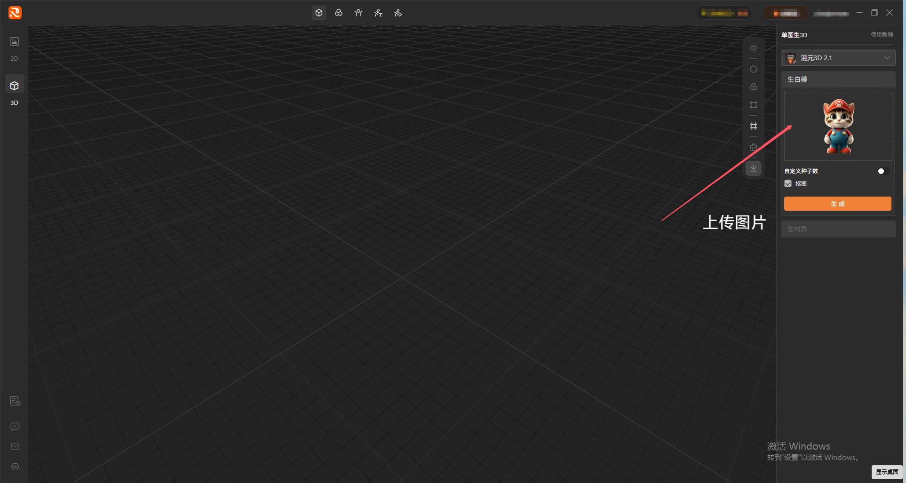Open the three-circles material tool in top toolbar
906x483 pixels.
[339, 13]
